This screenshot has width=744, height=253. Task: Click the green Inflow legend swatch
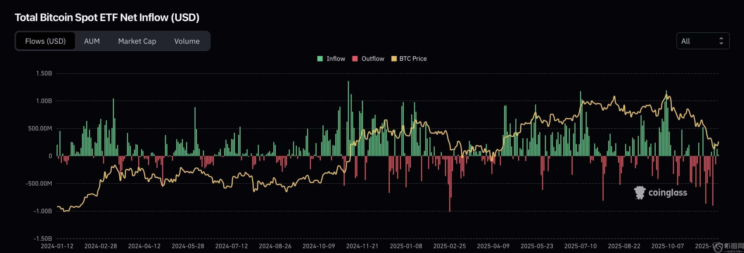[x=320, y=59]
